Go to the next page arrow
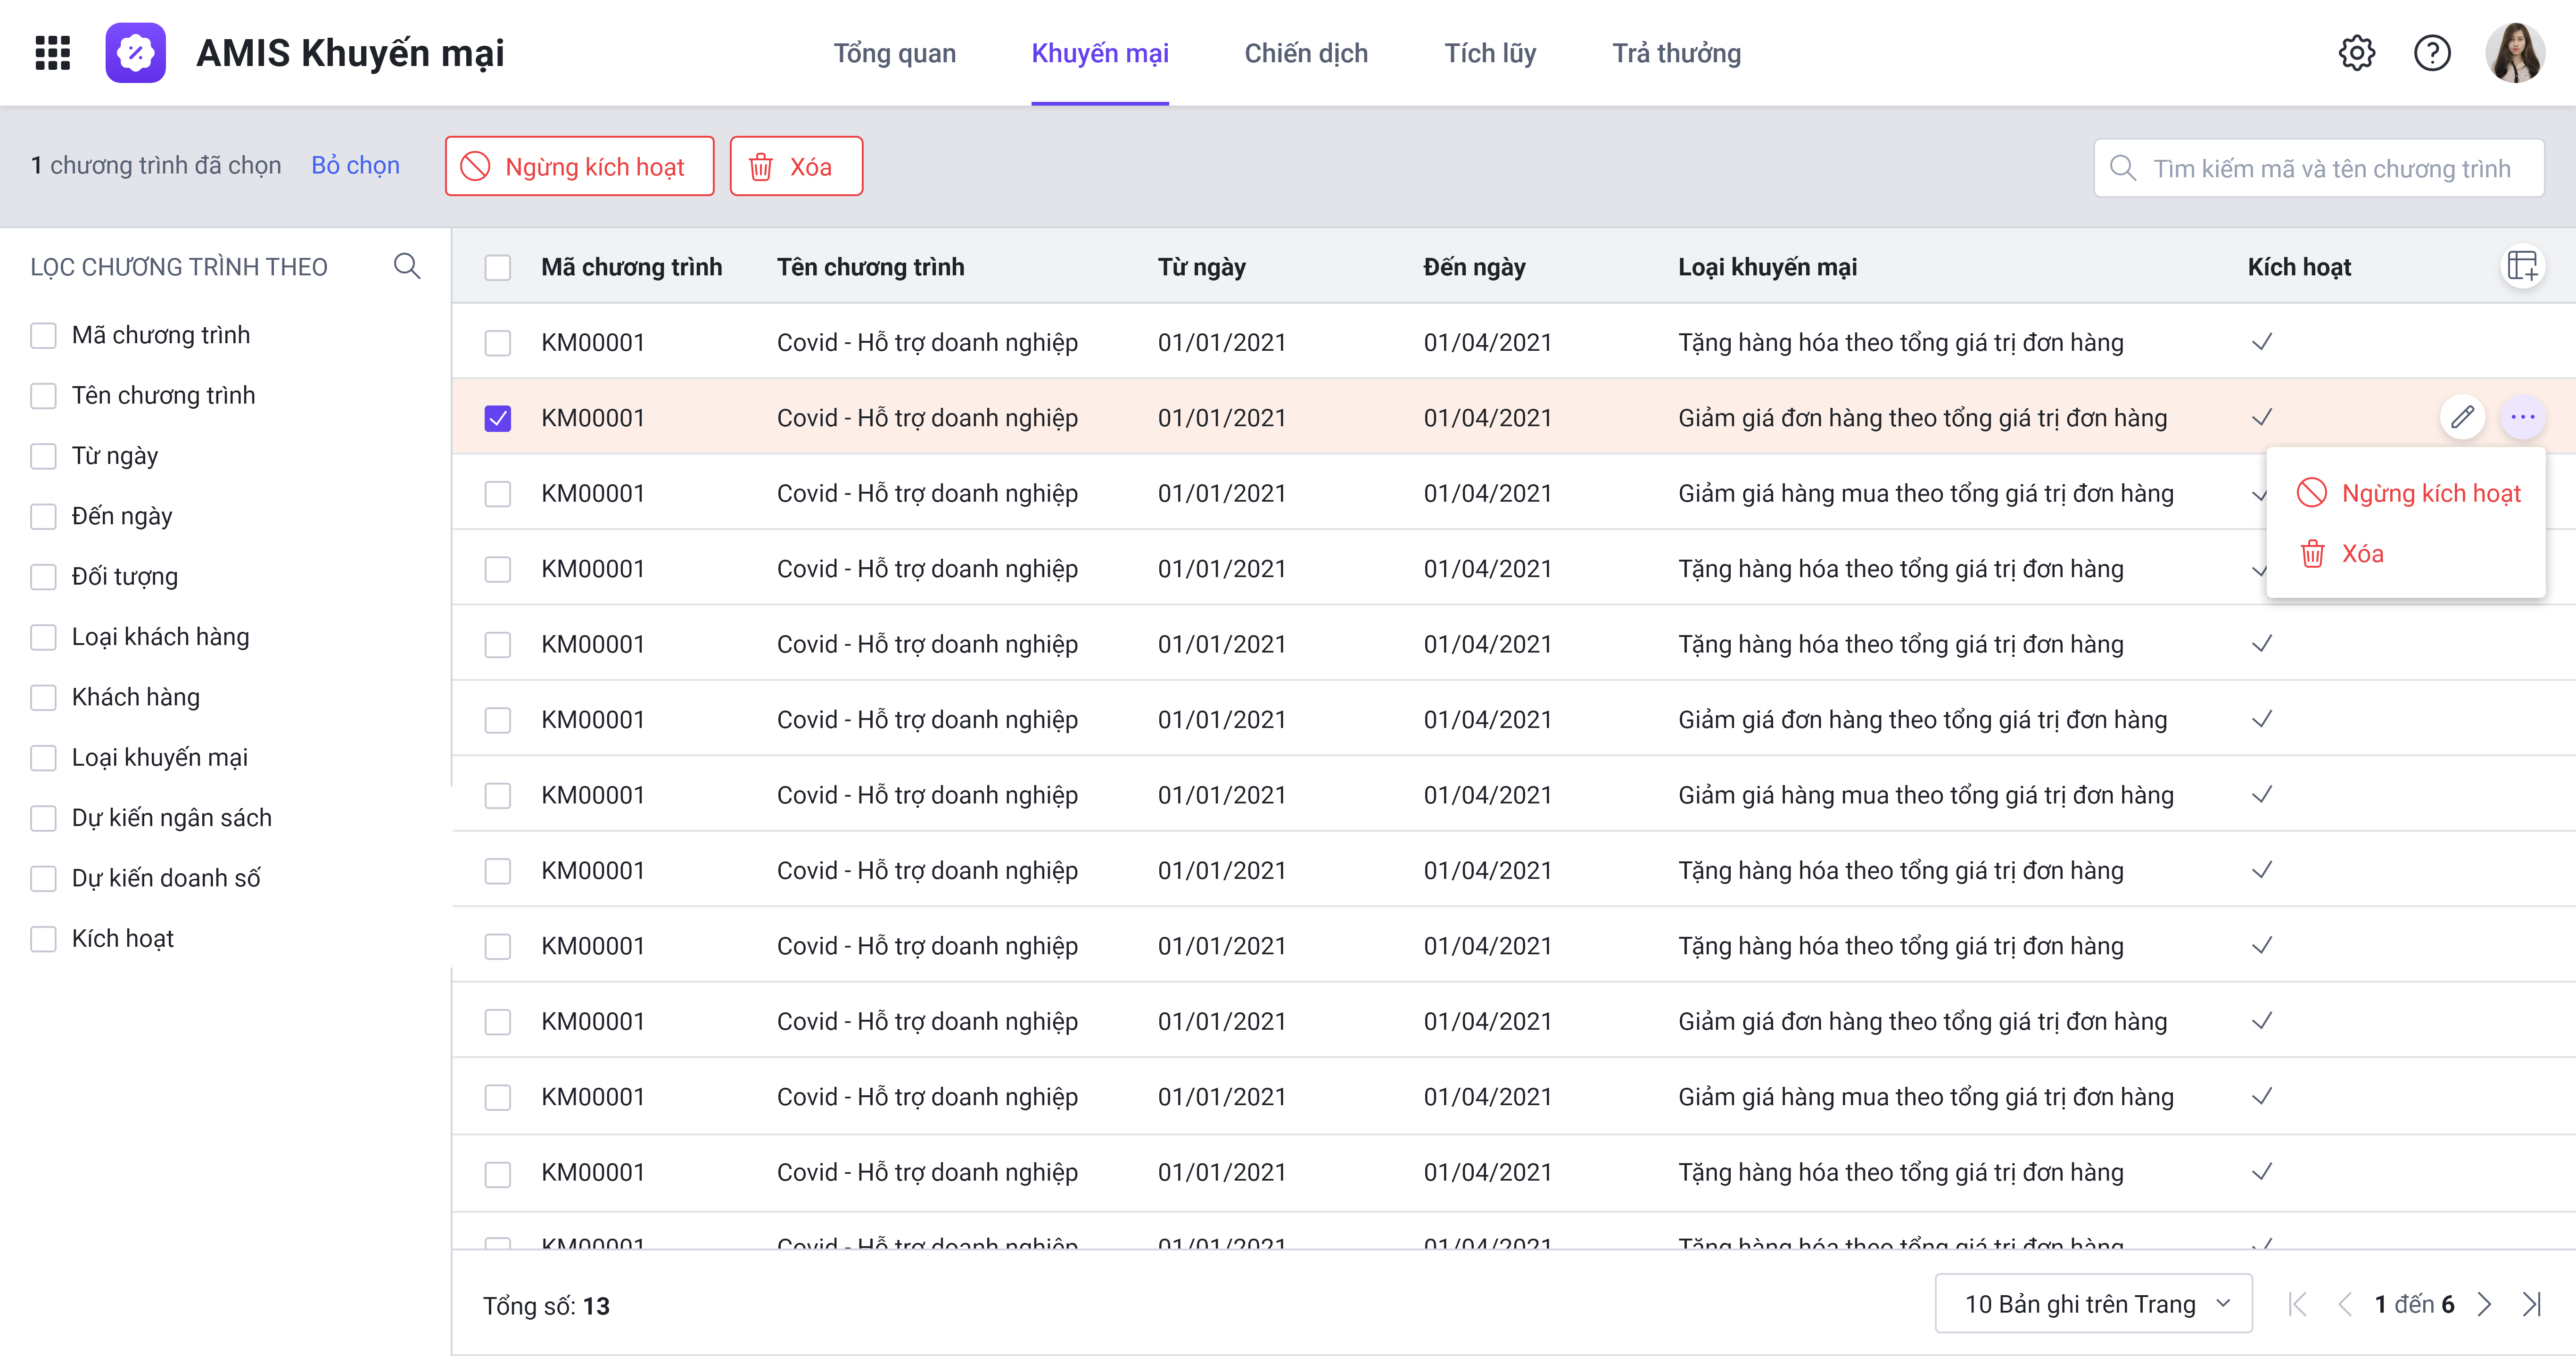This screenshot has height=1356, width=2576. [2485, 1304]
